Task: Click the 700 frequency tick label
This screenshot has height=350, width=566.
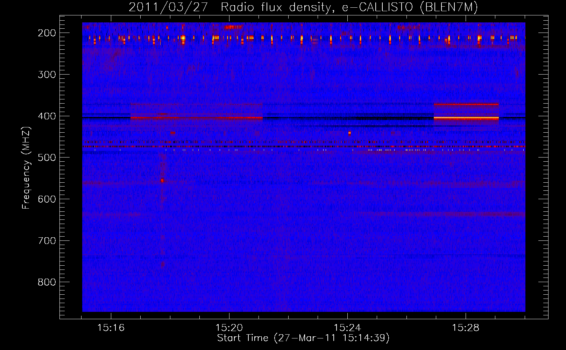Action: (x=47, y=241)
